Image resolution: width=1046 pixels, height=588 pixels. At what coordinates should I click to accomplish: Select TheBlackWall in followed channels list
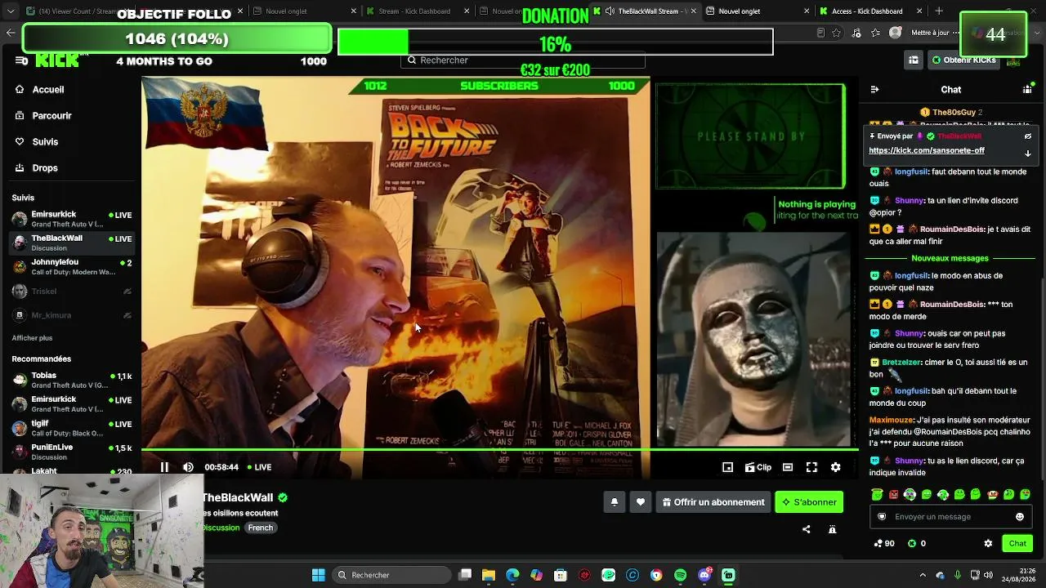click(x=72, y=243)
